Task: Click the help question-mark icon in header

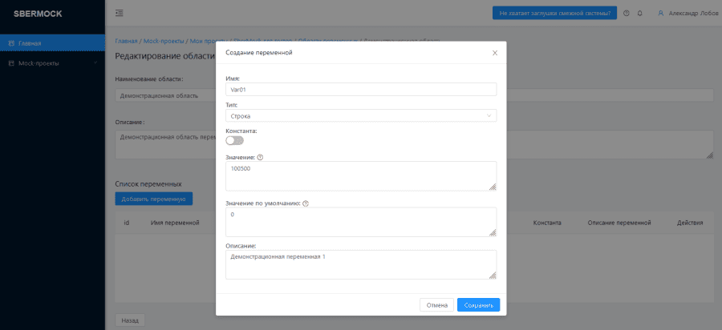Action: tap(627, 13)
